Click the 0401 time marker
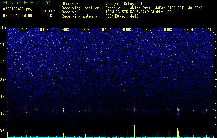Image resolution: width=217 pixels, height=138 pixels. [x=23, y=30]
